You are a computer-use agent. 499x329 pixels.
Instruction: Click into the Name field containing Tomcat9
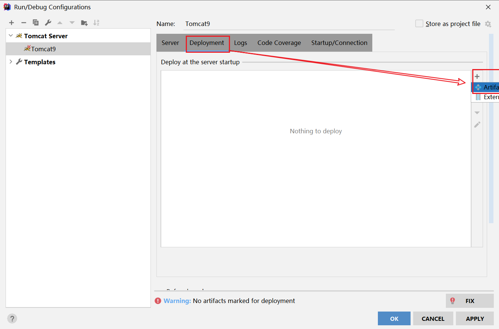[x=290, y=24]
